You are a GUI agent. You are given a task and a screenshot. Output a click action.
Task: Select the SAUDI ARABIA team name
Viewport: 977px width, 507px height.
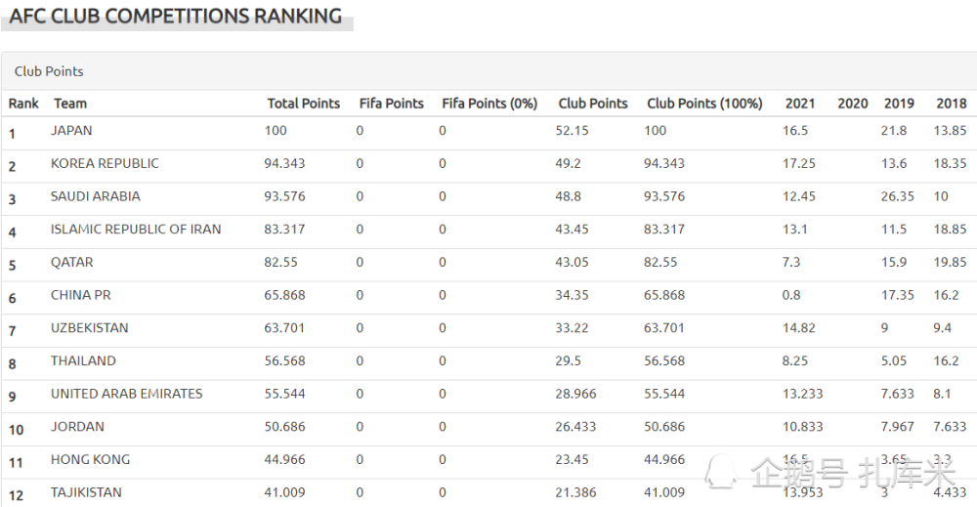pyautogui.click(x=96, y=196)
